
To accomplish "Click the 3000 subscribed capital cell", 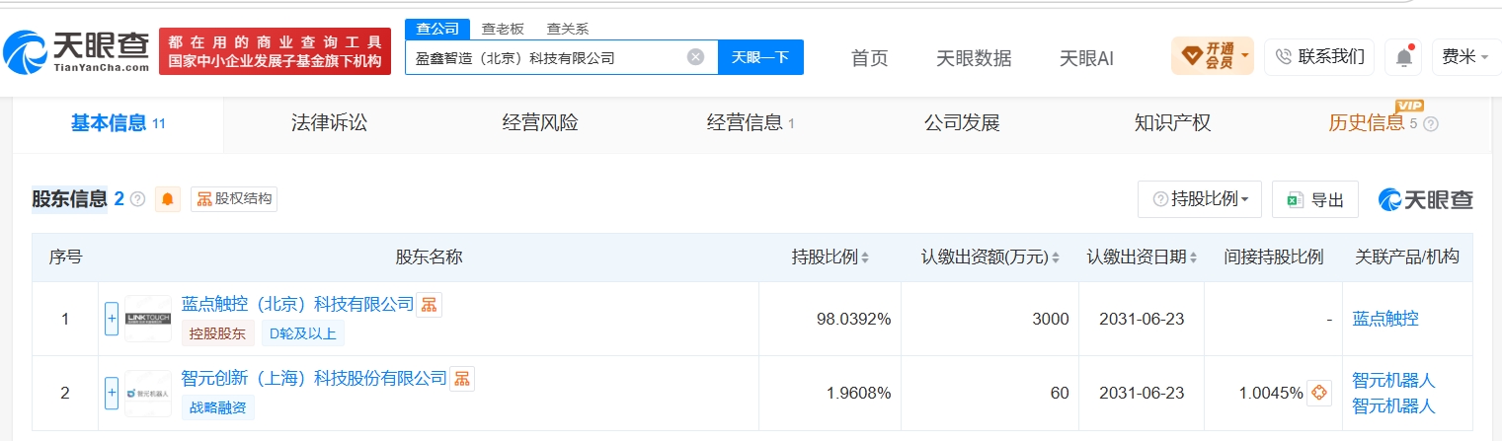I will coord(1050,319).
